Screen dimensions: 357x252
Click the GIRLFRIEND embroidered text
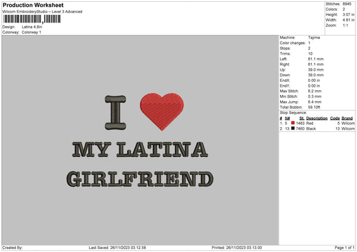[140, 178]
